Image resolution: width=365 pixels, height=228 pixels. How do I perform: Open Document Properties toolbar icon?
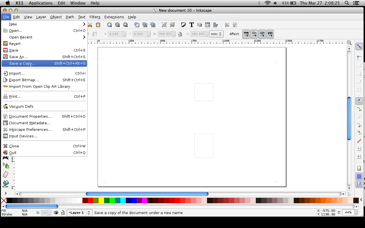click(x=235, y=25)
